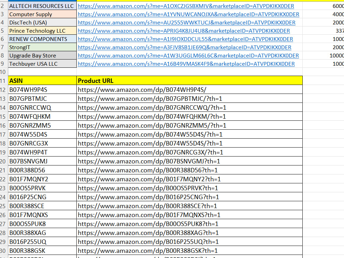This screenshot has width=344, height=258.
Task: Select the yellow ASIN header cell
Action: (42, 81)
